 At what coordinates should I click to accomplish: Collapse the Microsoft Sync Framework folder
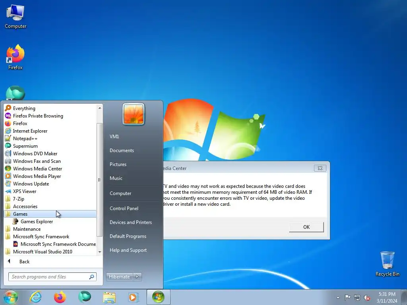(x=50, y=237)
